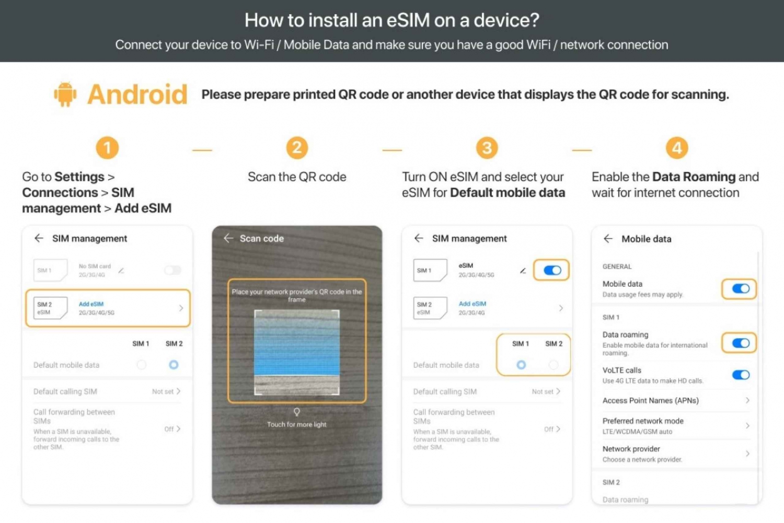Open Access Point Names (APNs) chevron
This screenshot has width=784, height=523.
click(x=747, y=401)
